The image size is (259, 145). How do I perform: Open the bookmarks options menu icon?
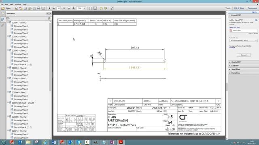coord(8,19)
